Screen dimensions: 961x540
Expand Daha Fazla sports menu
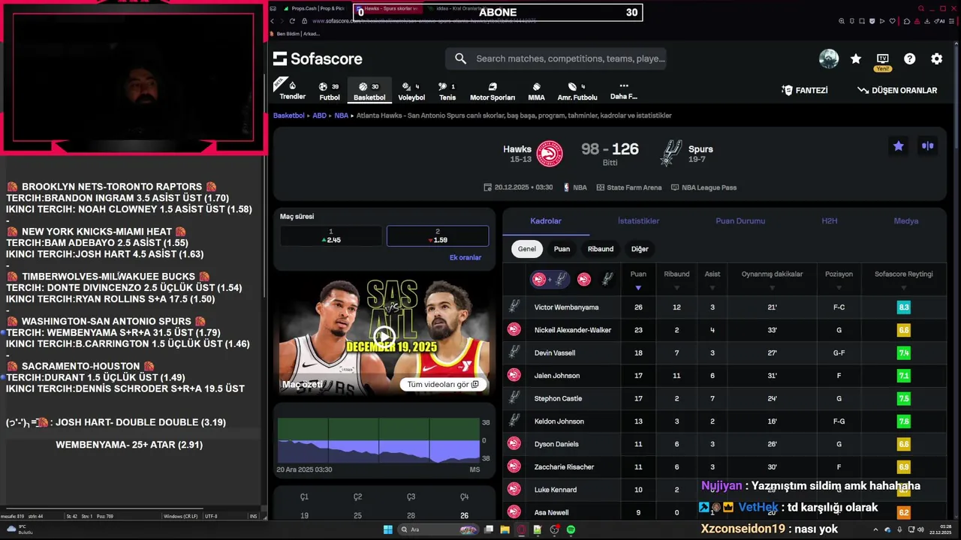(x=623, y=91)
